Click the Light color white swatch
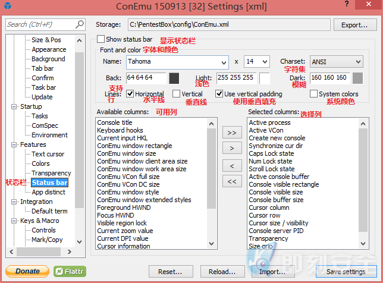This screenshot has height=283, width=383. (265, 78)
